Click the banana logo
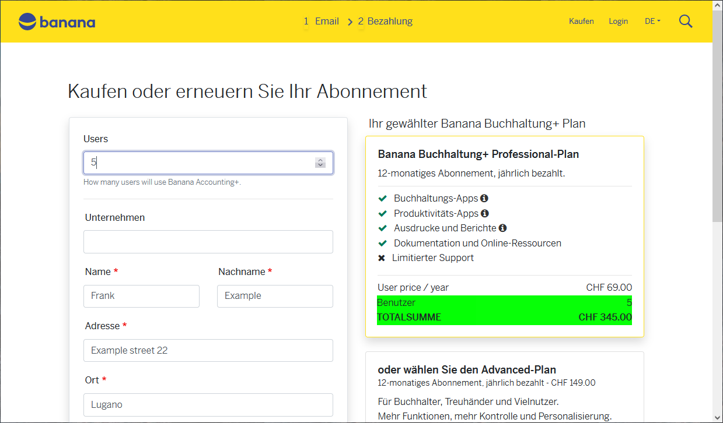723x423 pixels. [x=56, y=22]
